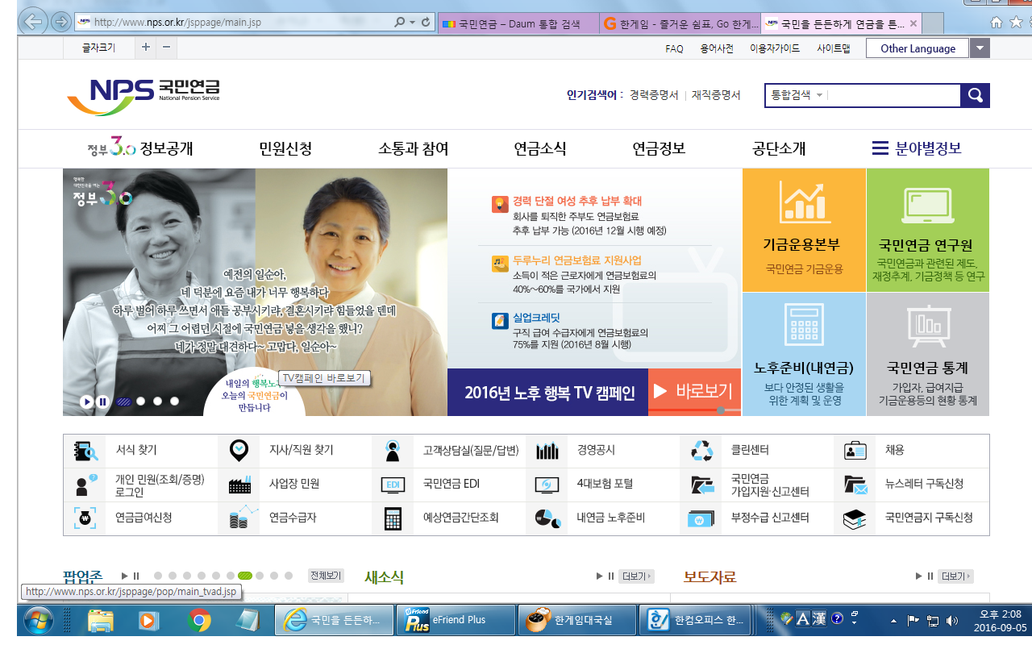Image resolution: width=1032 pixels, height=645 pixels.
Task: Open the 통합검색 category dropdown
Action: [798, 95]
